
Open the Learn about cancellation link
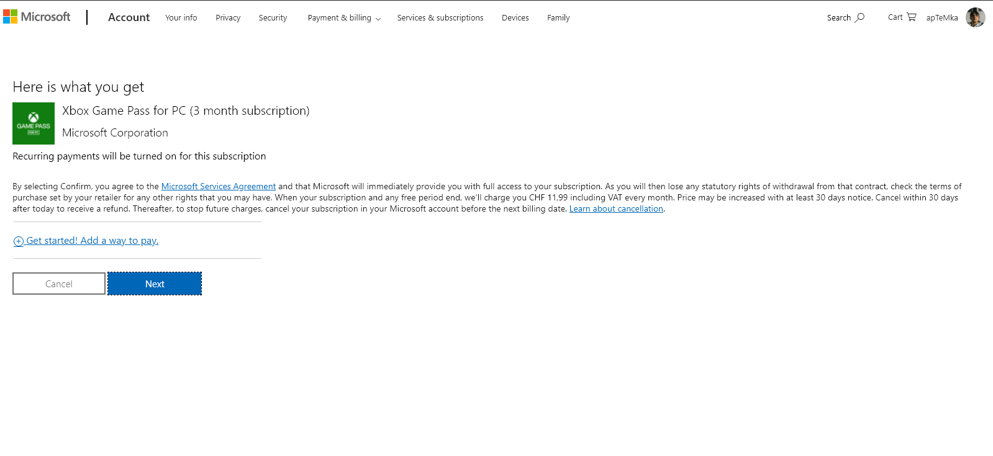pos(616,208)
